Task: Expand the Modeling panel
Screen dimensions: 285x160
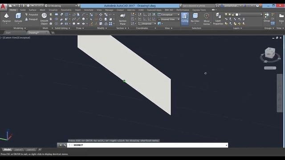Action: coord(20,28)
